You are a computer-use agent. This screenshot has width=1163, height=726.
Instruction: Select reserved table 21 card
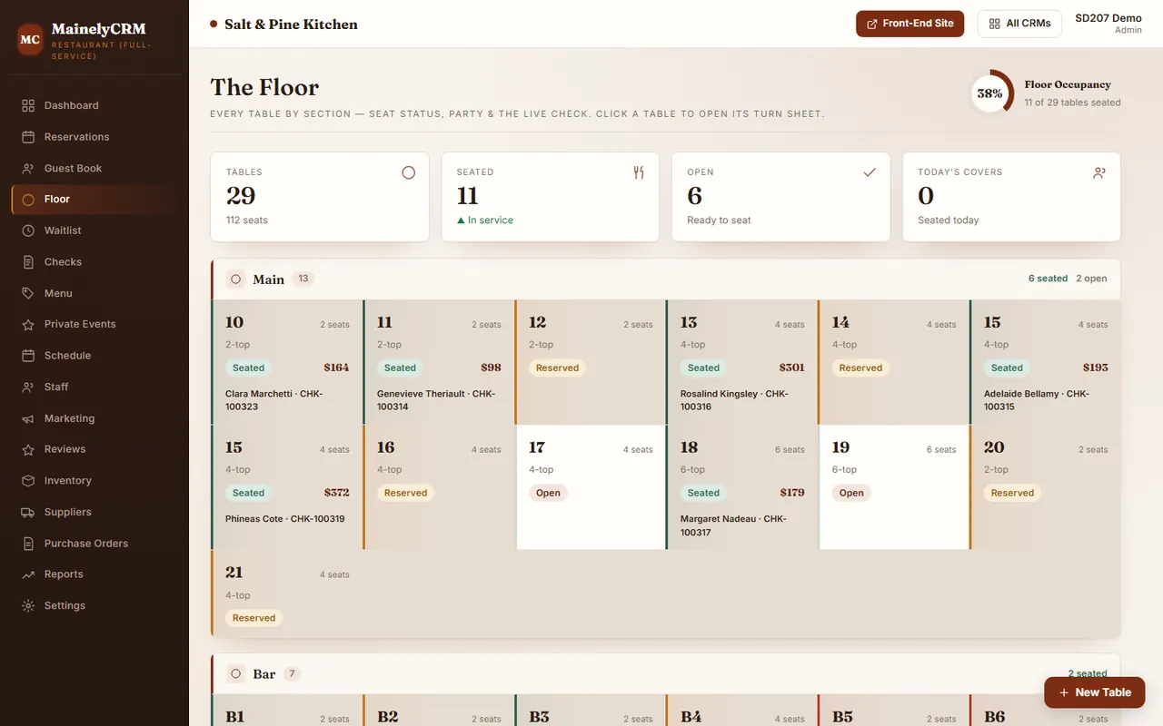click(287, 593)
